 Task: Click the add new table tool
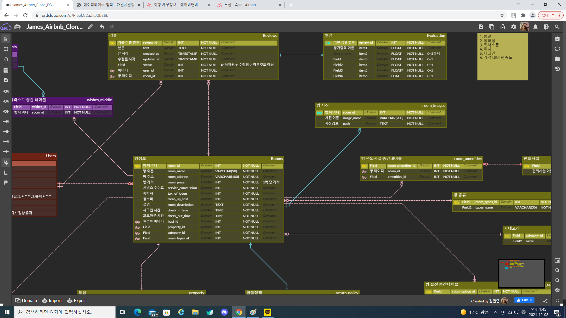(x=6, y=70)
